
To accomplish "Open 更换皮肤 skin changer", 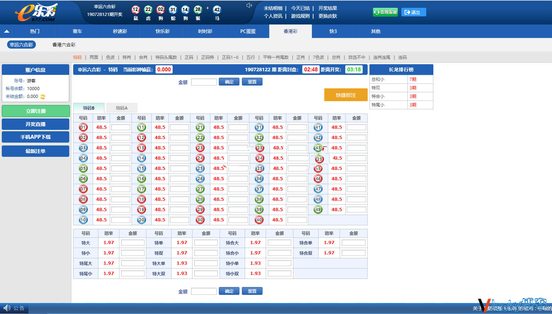I will coord(328,16).
